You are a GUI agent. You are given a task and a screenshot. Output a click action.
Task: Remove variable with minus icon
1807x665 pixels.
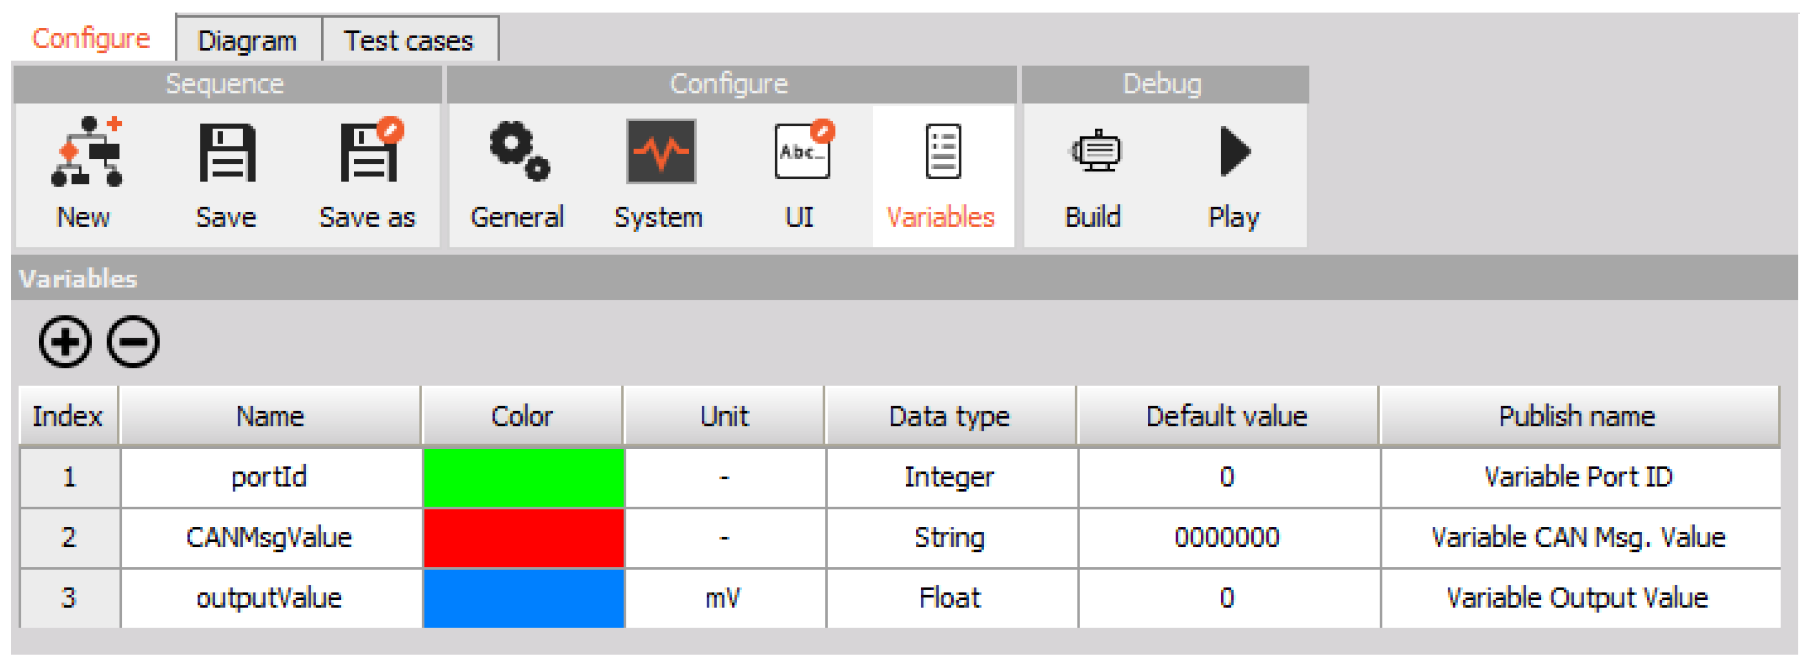[x=133, y=342]
